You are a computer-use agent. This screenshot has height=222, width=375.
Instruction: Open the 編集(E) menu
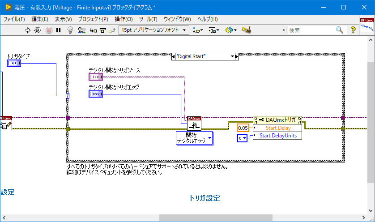tap(40, 19)
